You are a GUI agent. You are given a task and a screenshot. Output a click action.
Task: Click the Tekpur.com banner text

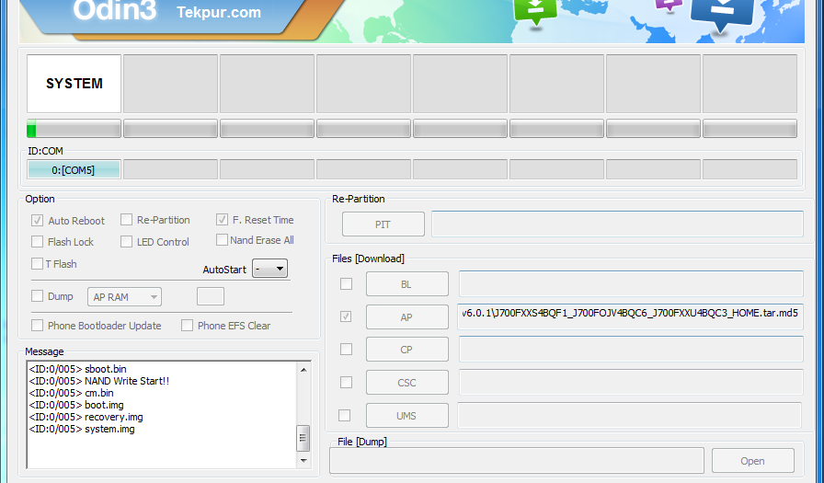click(219, 12)
